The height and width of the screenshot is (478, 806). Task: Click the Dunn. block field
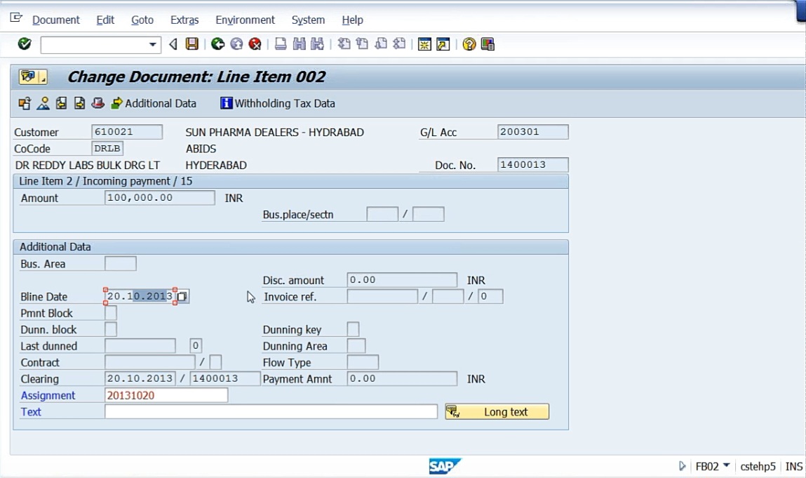pyautogui.click(x=111, y=329)
